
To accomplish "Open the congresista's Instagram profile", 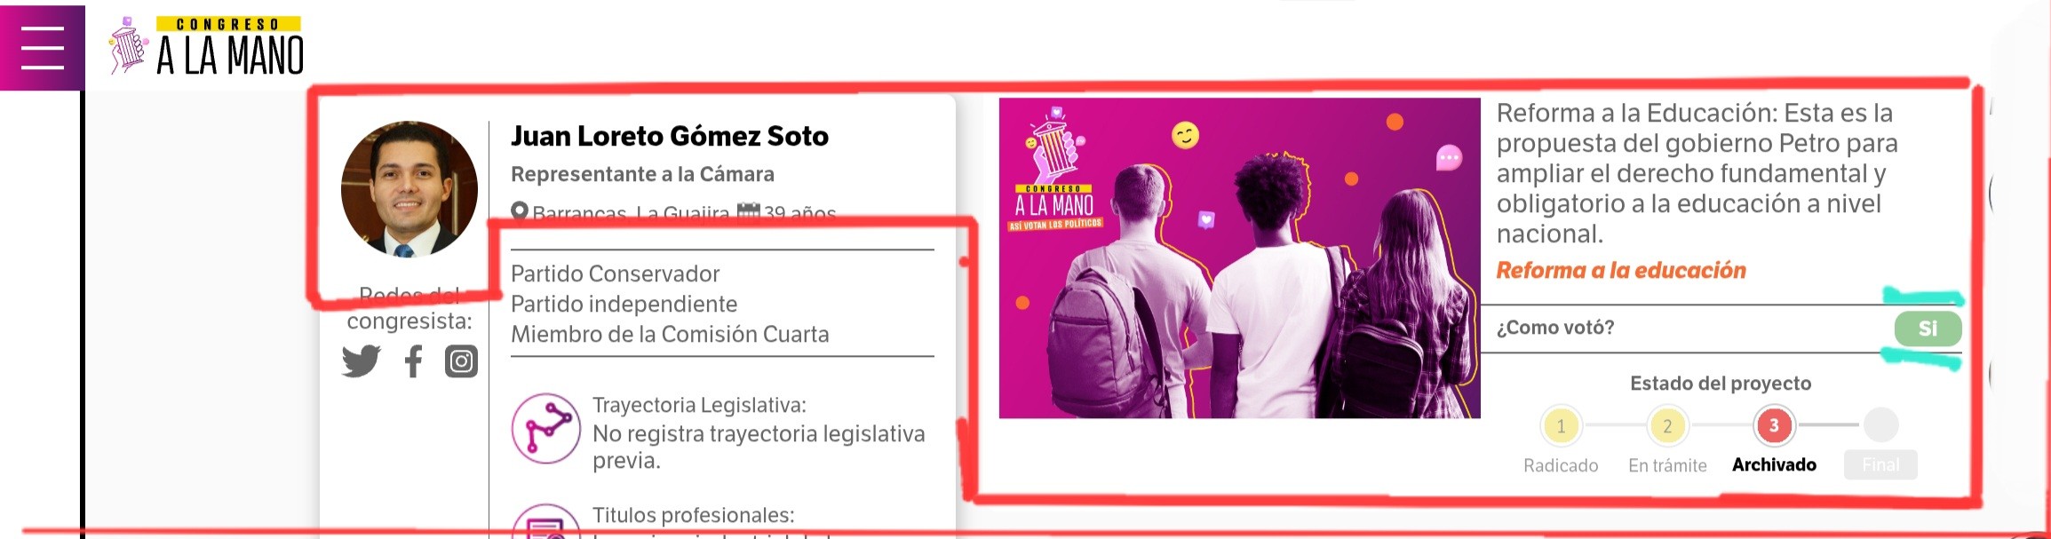I will point(461,361).
